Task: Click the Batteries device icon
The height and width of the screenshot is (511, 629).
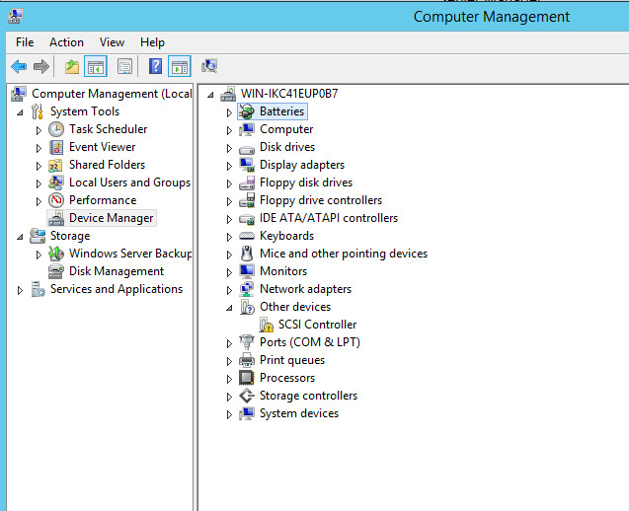Action: point(247,111)
